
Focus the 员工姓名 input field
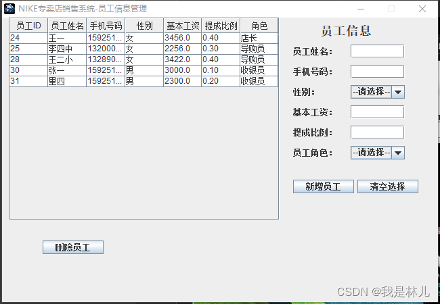pyautogui.click(x=377, y=51)
